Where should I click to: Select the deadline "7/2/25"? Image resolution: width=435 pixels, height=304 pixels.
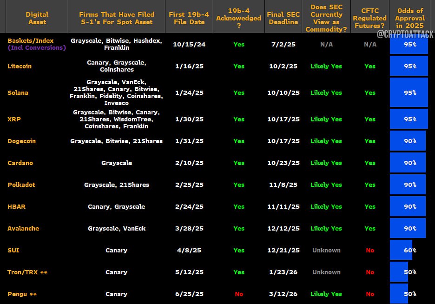pos(283,44)
